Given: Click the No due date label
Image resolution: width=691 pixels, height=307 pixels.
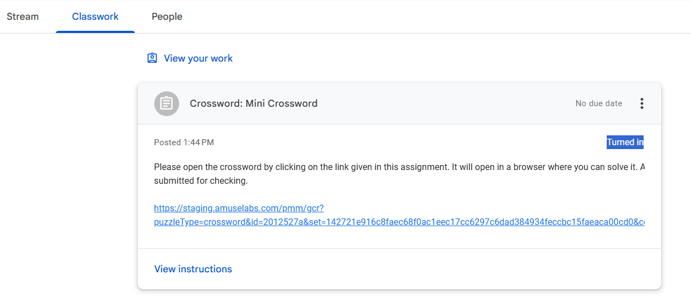Looking at the screenshot, I should pyautogui.click(x=598, y=103).
